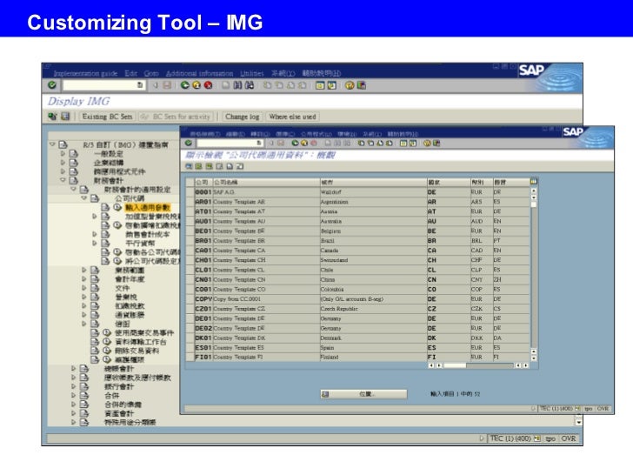Click horizontal scrollbar thumb under company code table

click(455, 365)
